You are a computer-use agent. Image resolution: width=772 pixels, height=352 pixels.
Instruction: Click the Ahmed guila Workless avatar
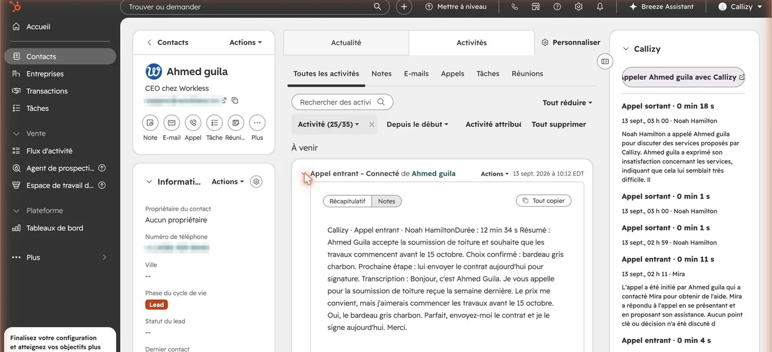tap(153, 71)
